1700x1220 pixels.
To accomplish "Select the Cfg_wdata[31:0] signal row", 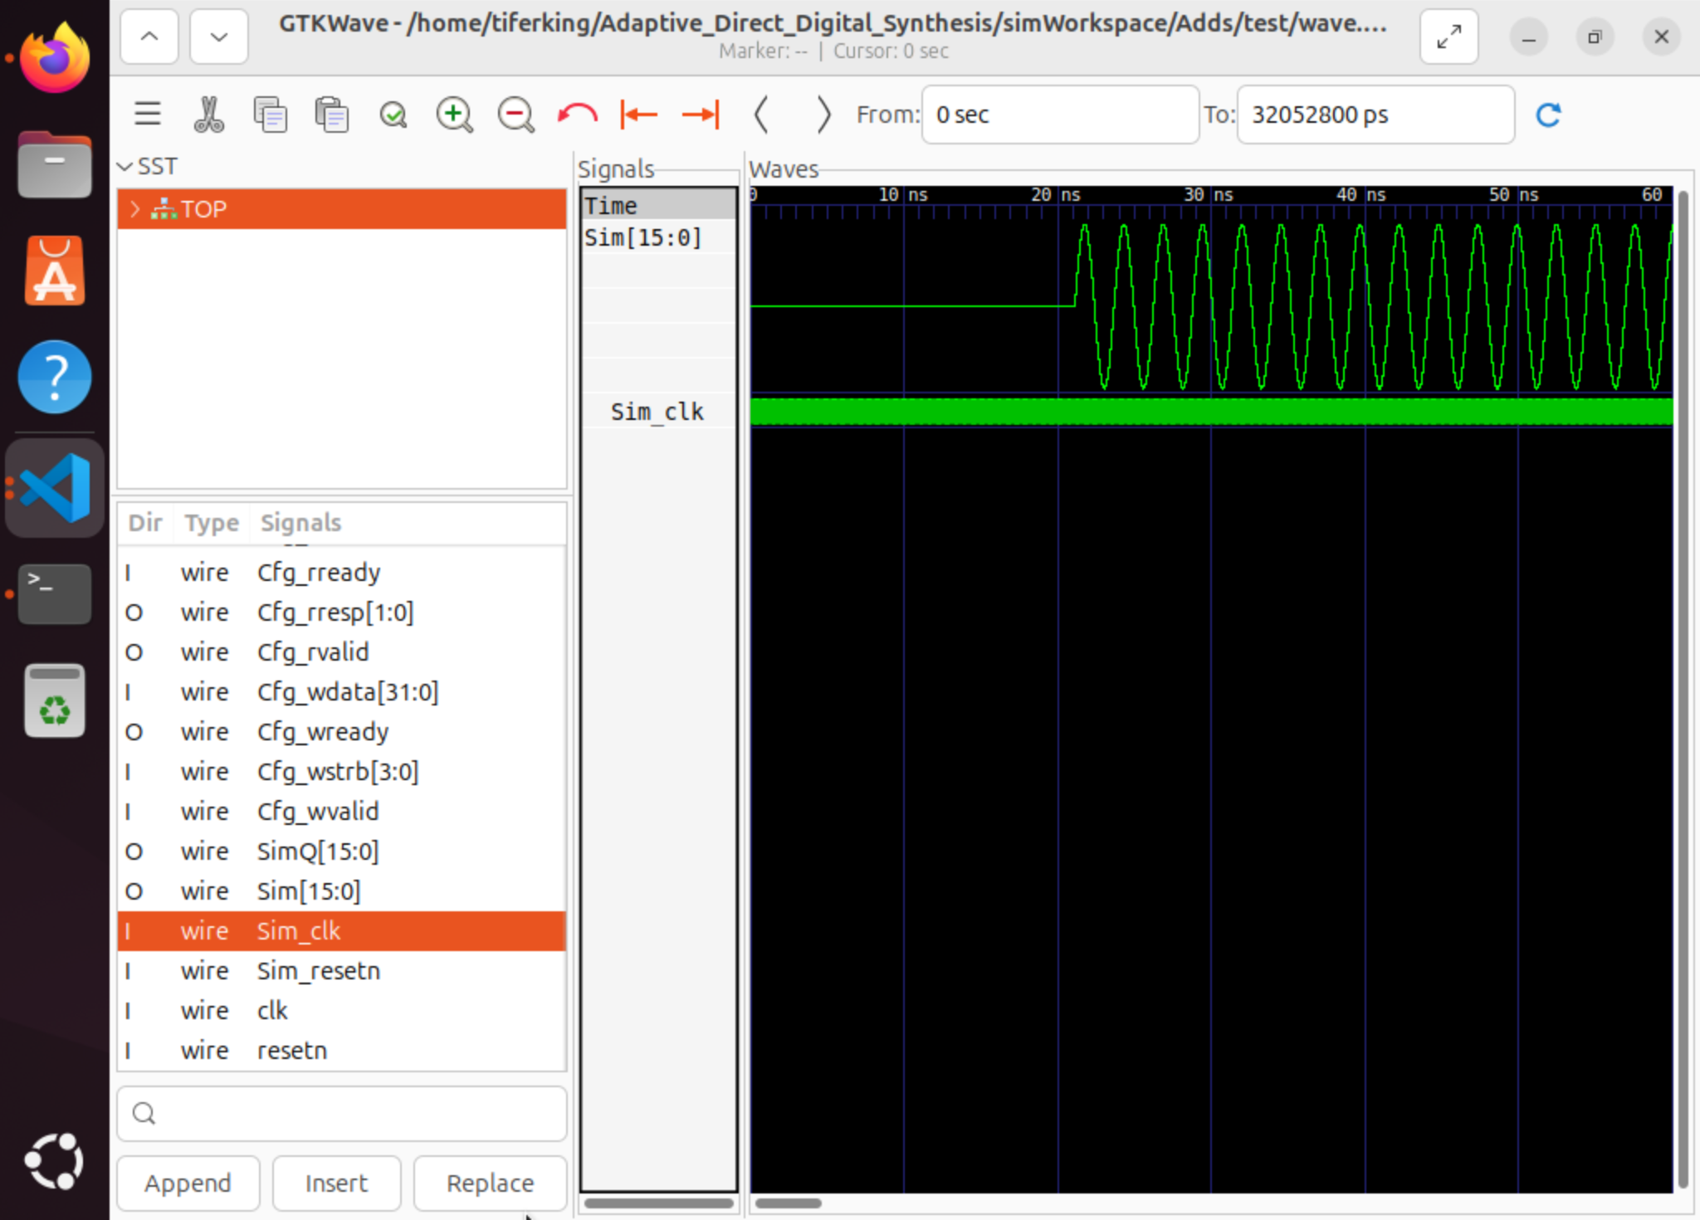I will (x=342, y=692).
